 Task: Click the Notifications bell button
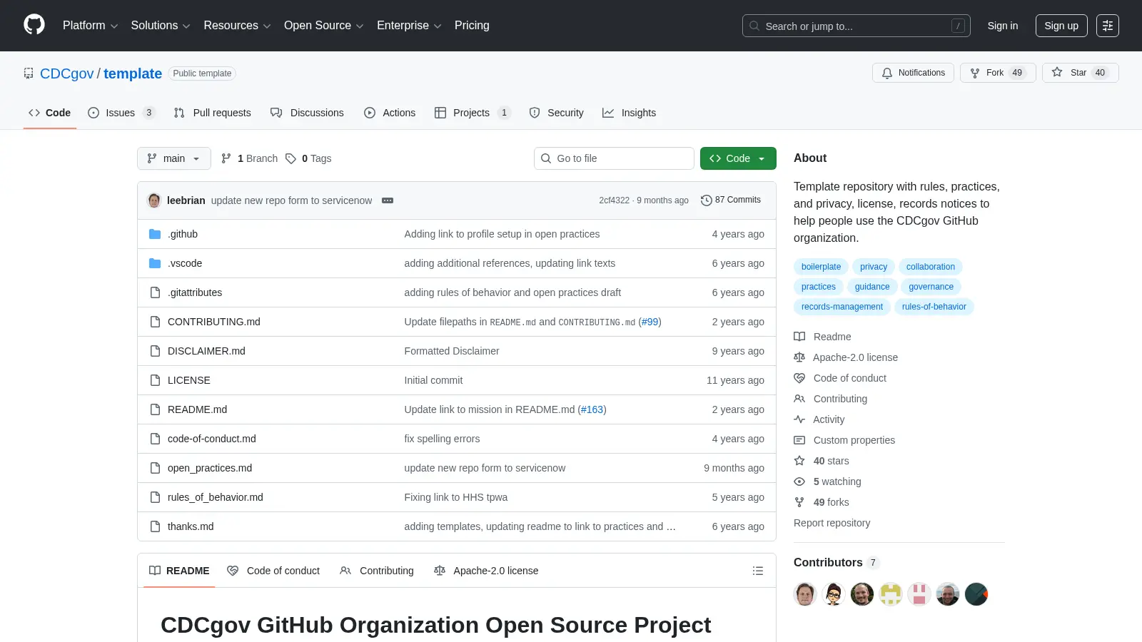913,73
